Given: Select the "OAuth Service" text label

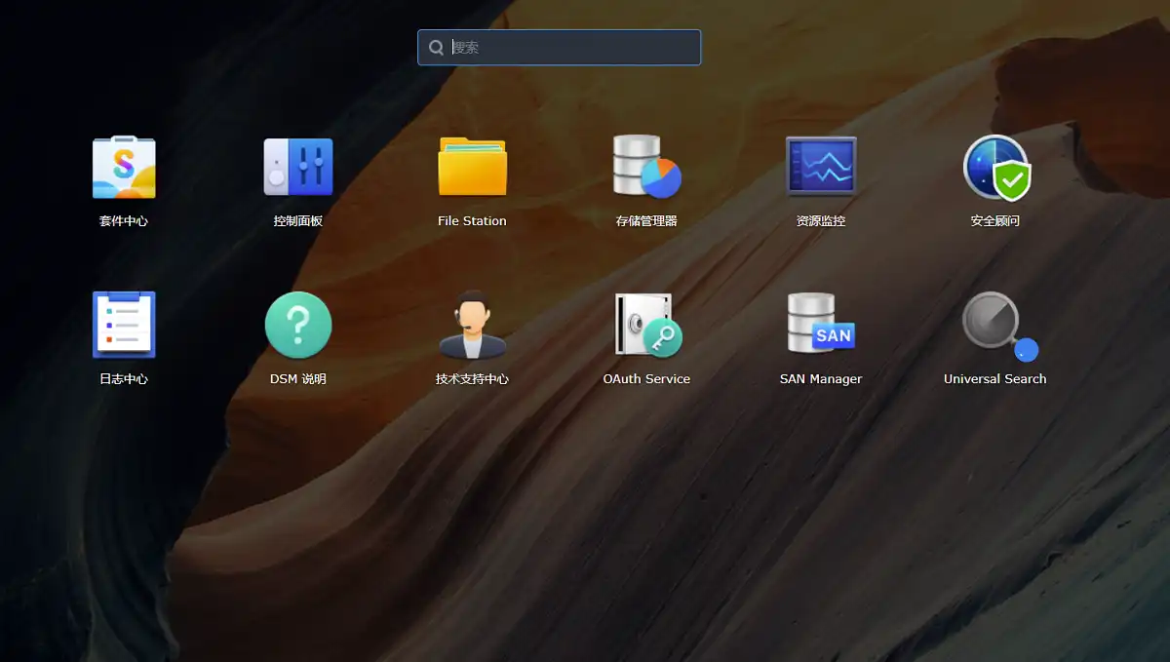Looking at the screenshot, I should pyautogui.click(x=646, y=379).
